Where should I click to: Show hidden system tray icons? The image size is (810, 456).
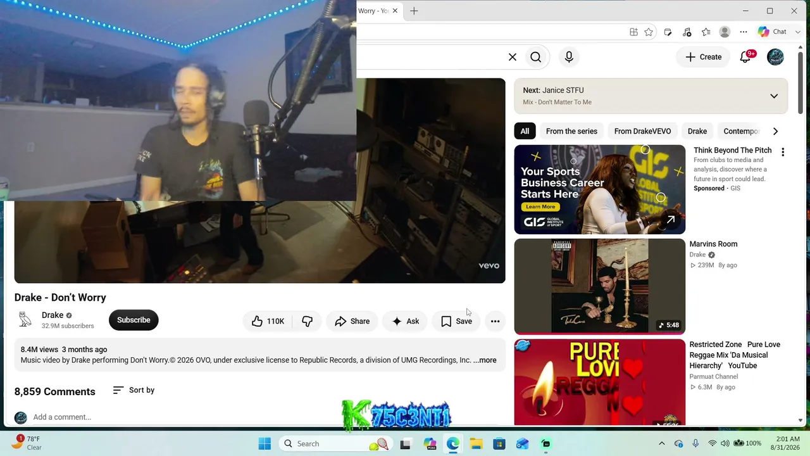pyautogui.click(x=662, y=443)
